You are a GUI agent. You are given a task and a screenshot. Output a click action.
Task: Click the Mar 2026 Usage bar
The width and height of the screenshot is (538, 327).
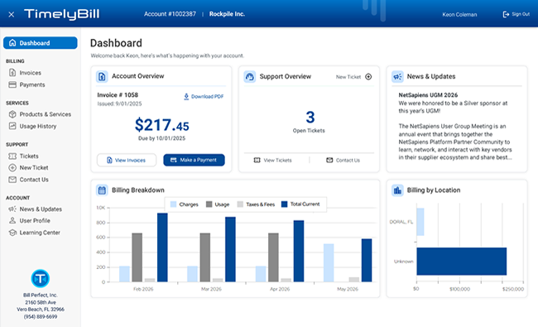(205, 257)
